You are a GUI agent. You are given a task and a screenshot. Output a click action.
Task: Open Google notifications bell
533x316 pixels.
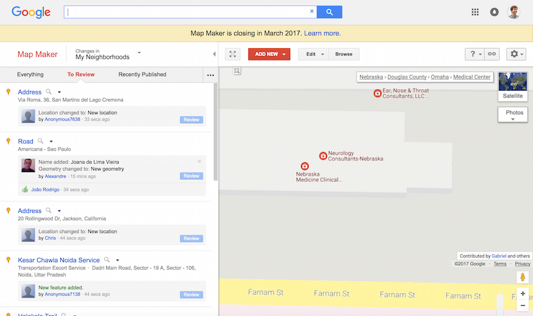(494, 12)
